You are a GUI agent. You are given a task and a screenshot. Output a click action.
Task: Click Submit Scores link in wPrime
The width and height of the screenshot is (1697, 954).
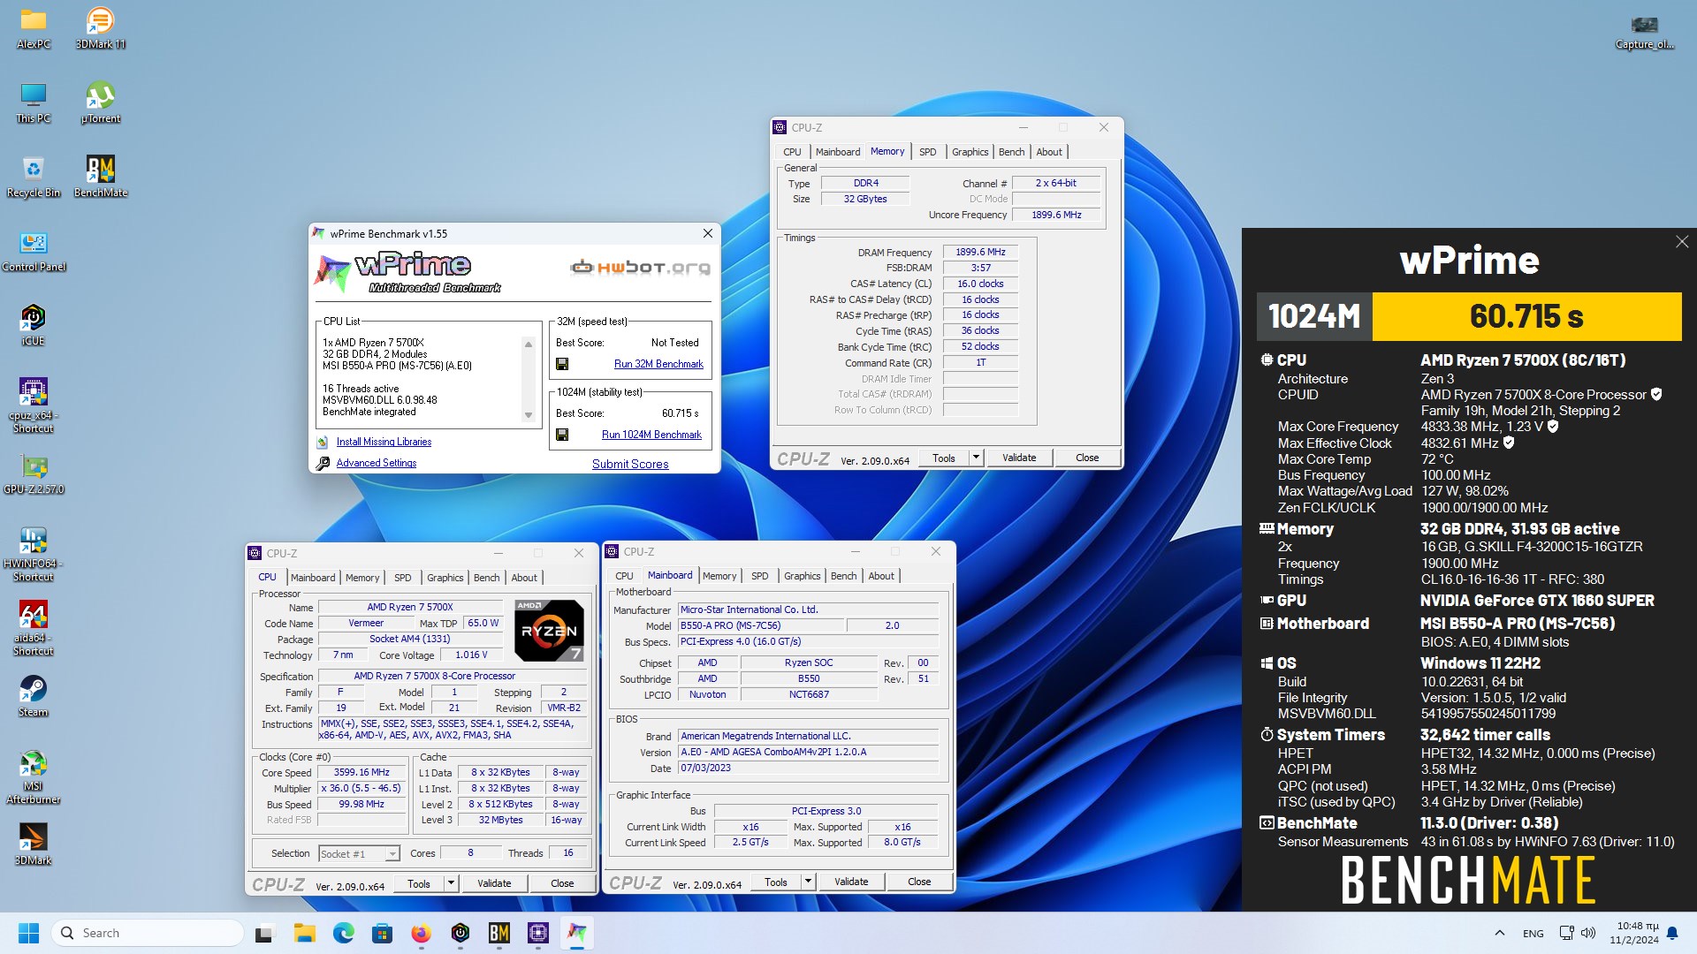[x=630, y=464]
